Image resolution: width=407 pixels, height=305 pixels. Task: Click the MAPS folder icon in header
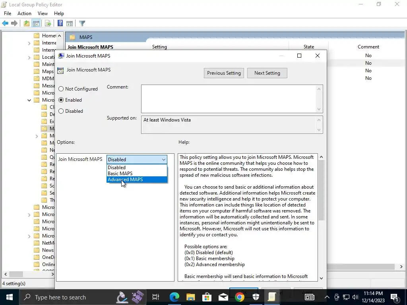click(72, 37)
